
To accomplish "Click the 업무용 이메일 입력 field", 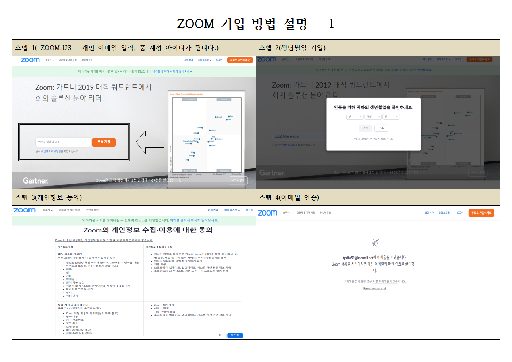I will click(x=63, y=142).
